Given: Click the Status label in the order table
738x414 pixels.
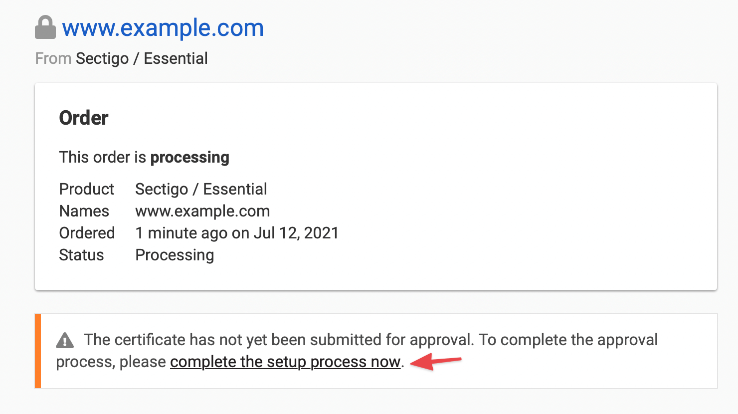Looking at the screenshot, I should (81, 255).
